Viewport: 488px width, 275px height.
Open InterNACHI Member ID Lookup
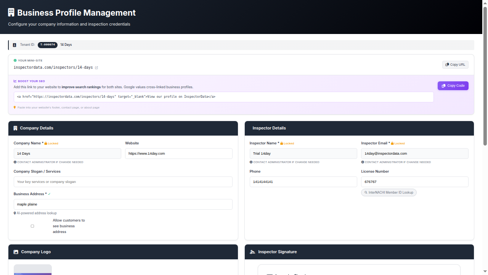(x=389, y=192)
